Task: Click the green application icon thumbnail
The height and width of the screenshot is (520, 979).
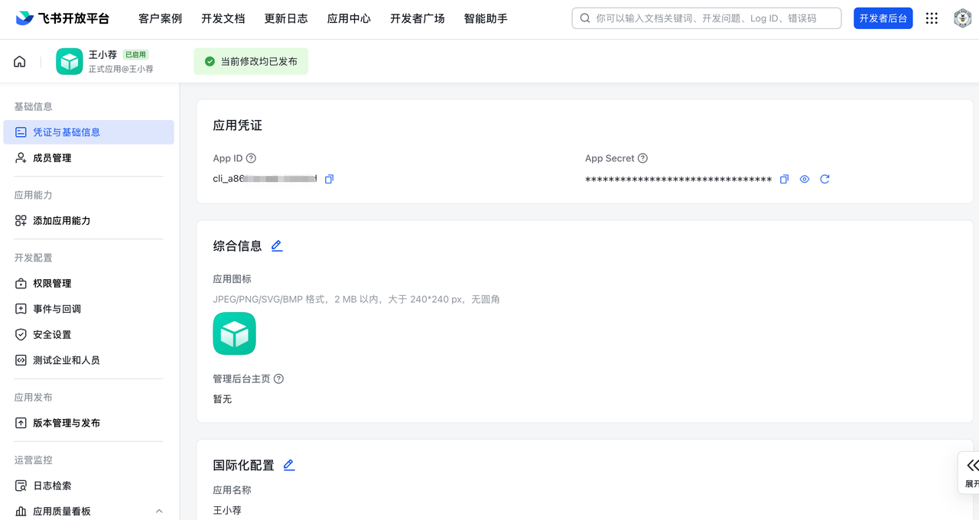Action: tap(234, 333)
